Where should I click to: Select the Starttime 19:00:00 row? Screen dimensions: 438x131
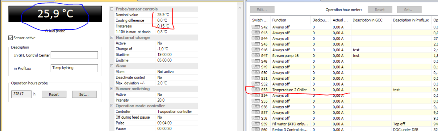click(x=157, y=55)
